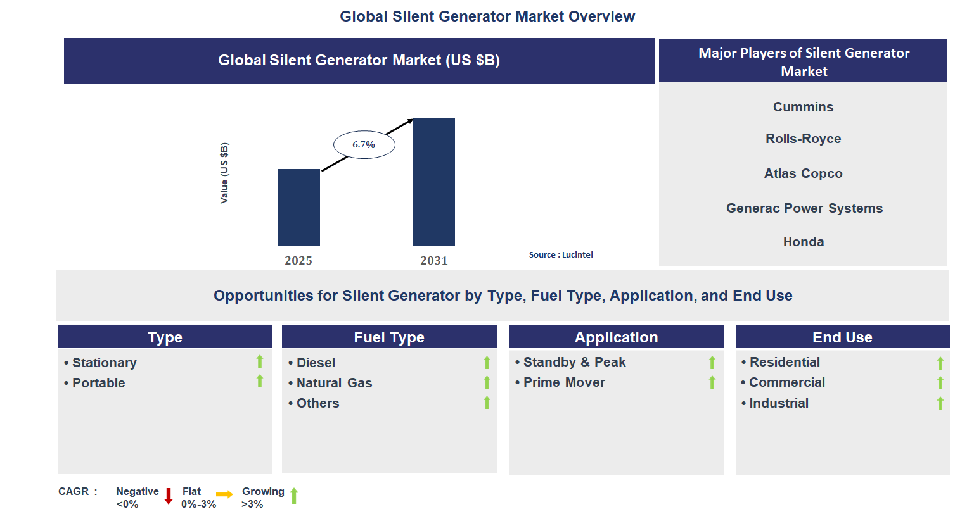The height and width of the screenshot is (514, 974).
Task: Select the Major Players of Silent Generator Market header
Action: (803, 61)
